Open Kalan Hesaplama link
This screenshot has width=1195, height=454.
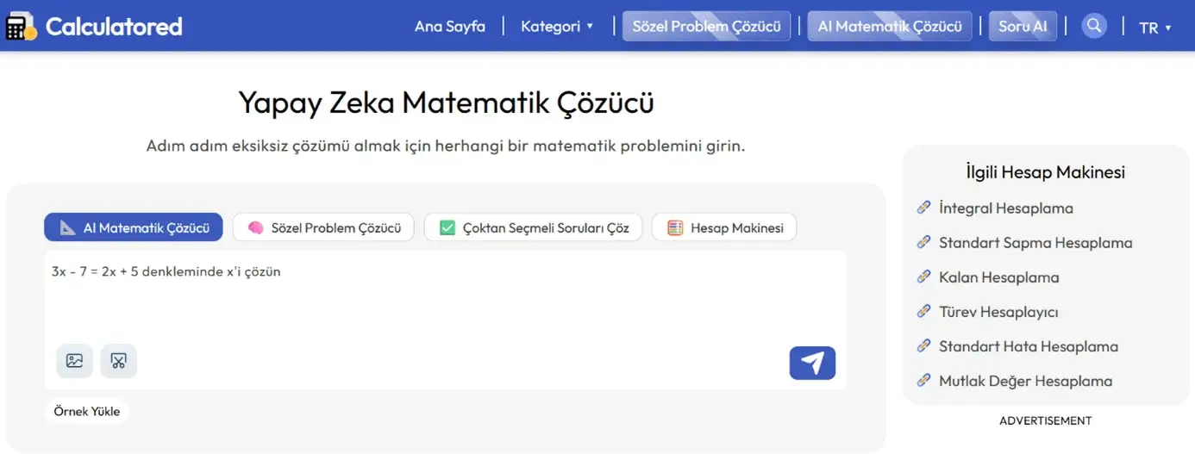999,277
